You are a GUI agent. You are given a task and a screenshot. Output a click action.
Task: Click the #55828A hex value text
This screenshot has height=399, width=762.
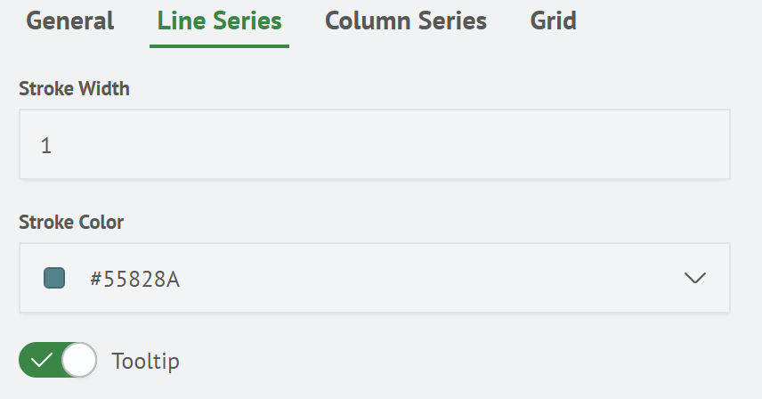tap(135, 279)
